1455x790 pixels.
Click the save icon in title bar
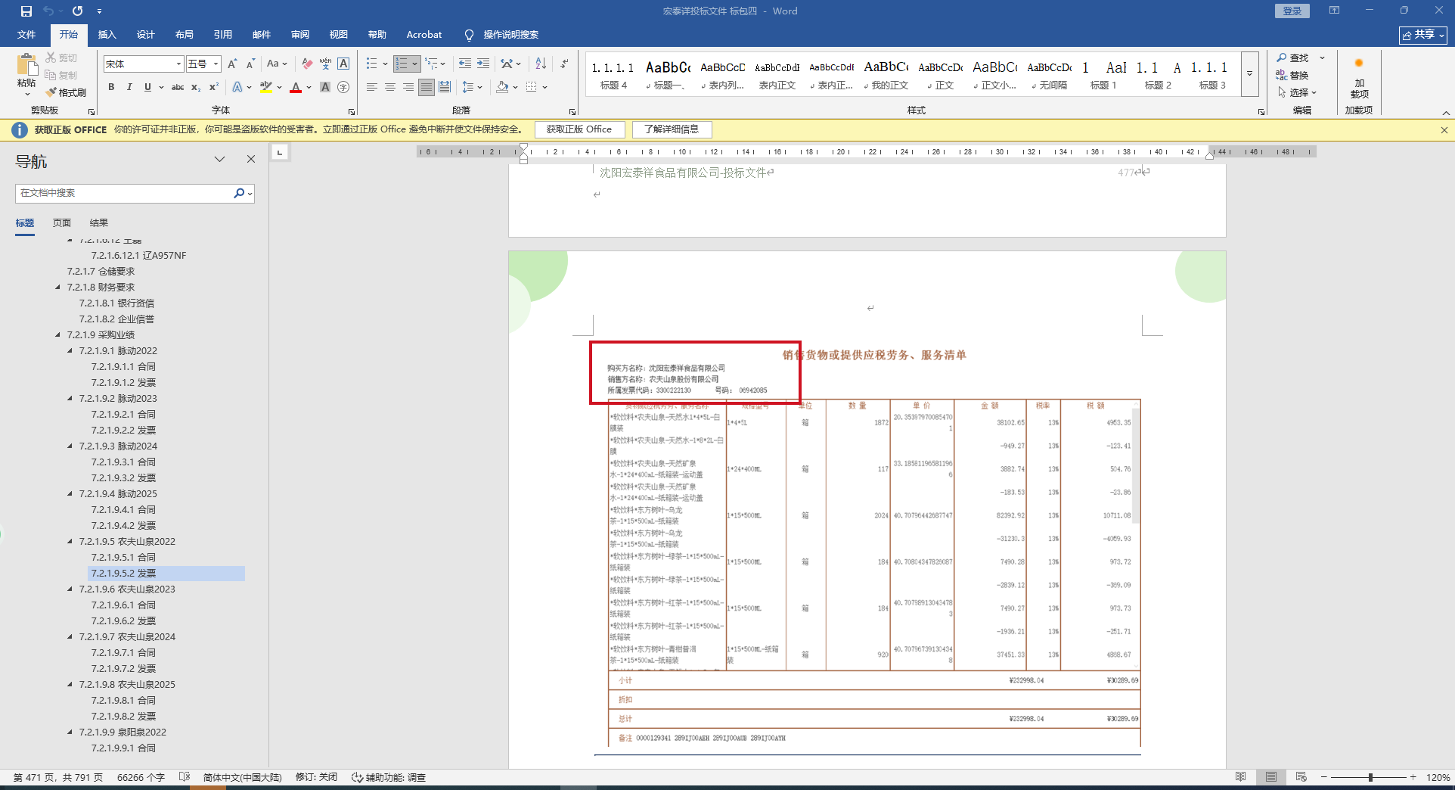[x=26, y=11]
